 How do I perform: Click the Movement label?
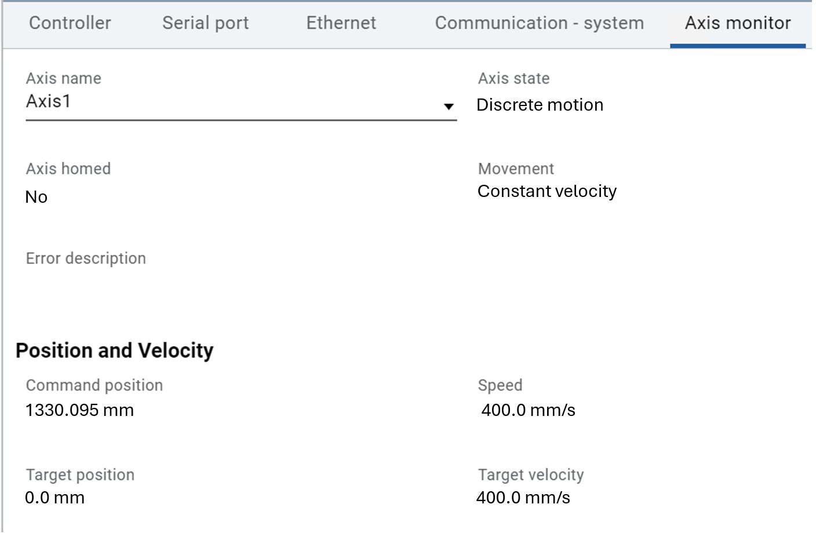(x=516, y=169)
